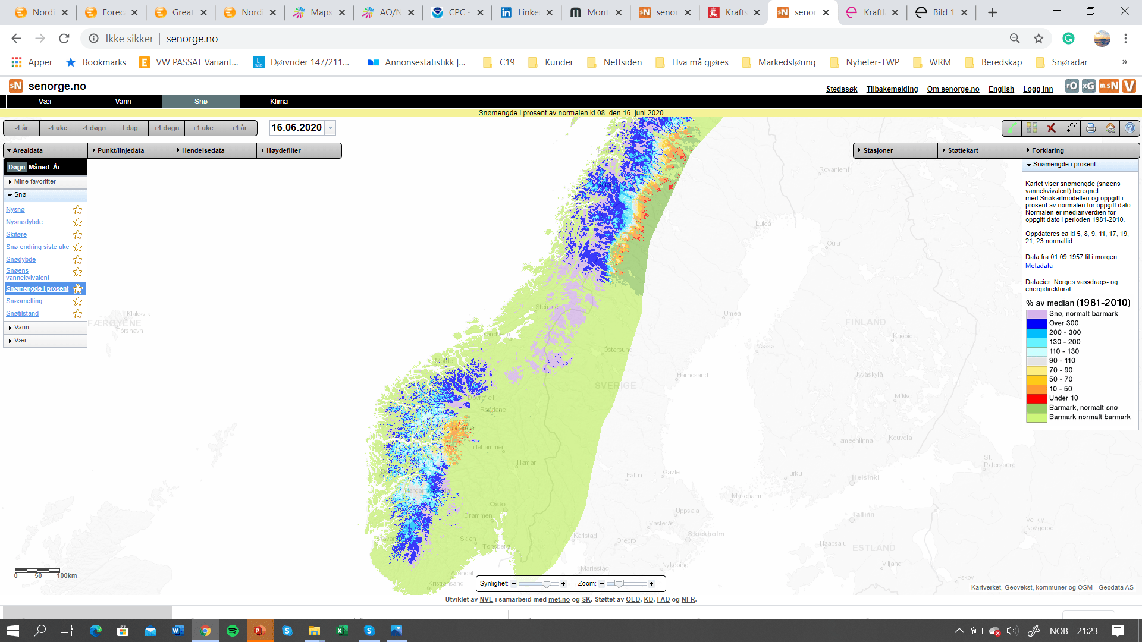Open Spotify from the Windows taskbar

(233, 631)
